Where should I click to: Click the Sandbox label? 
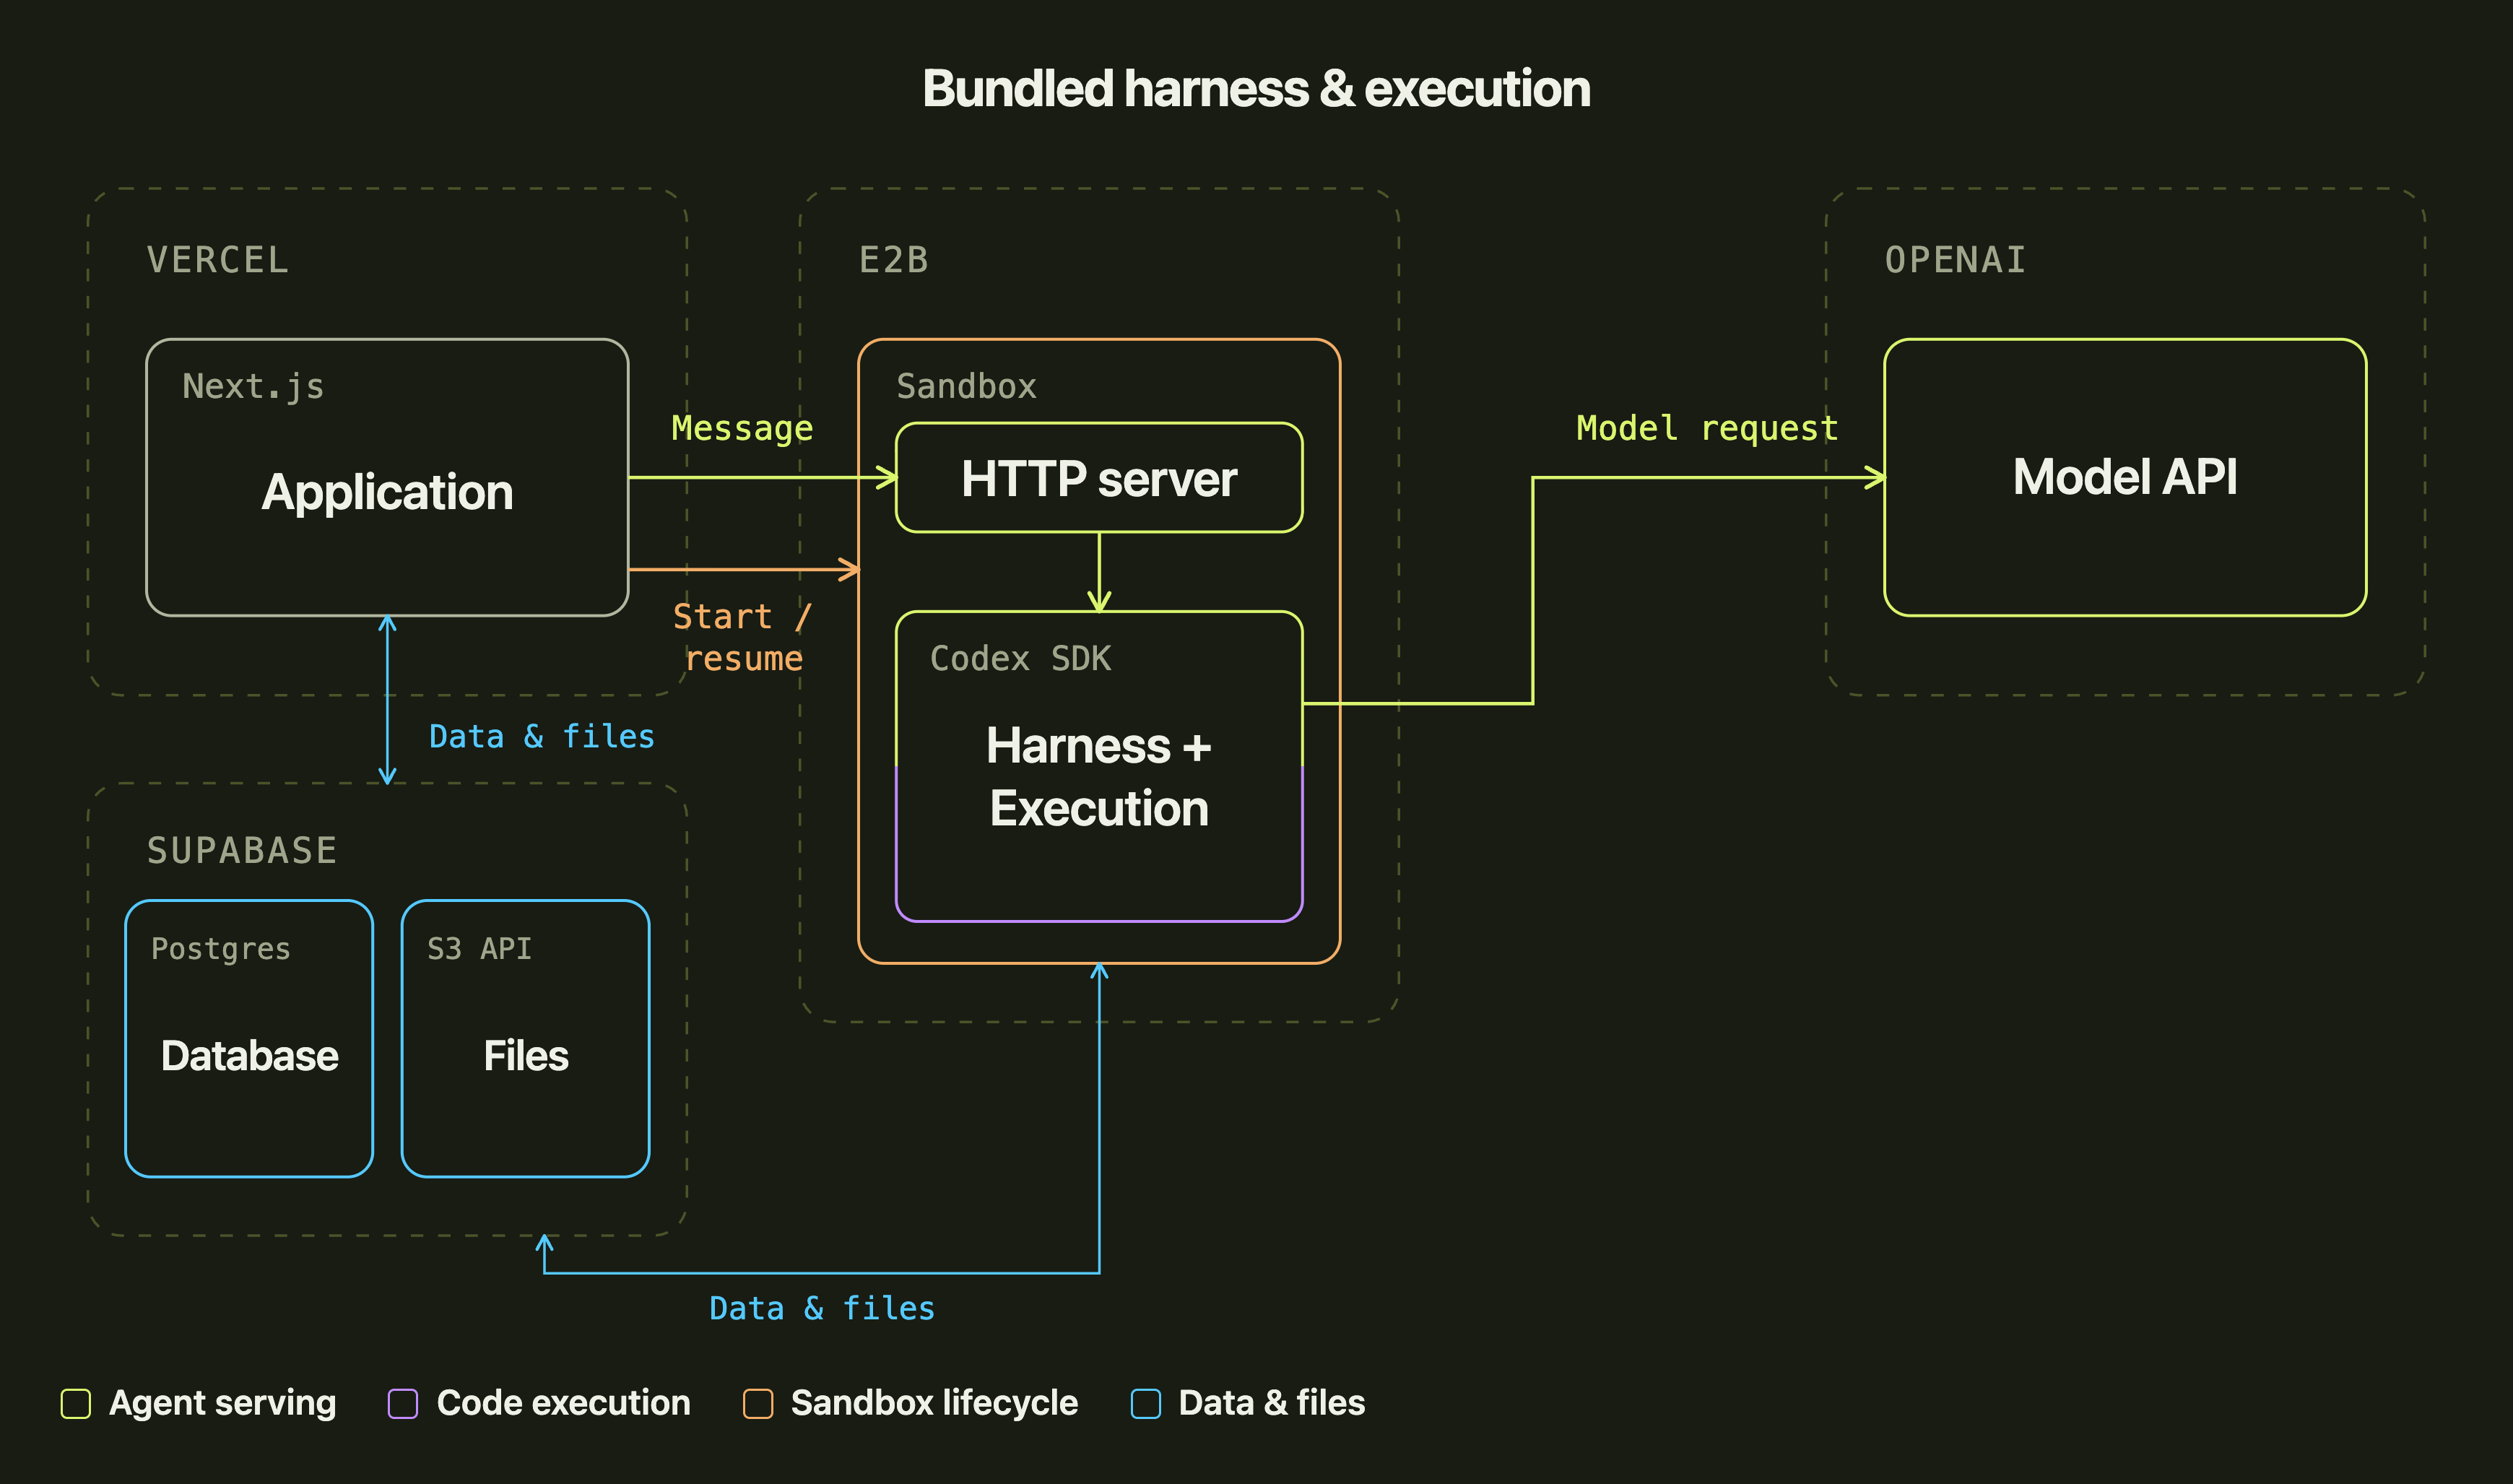(966, 386)
